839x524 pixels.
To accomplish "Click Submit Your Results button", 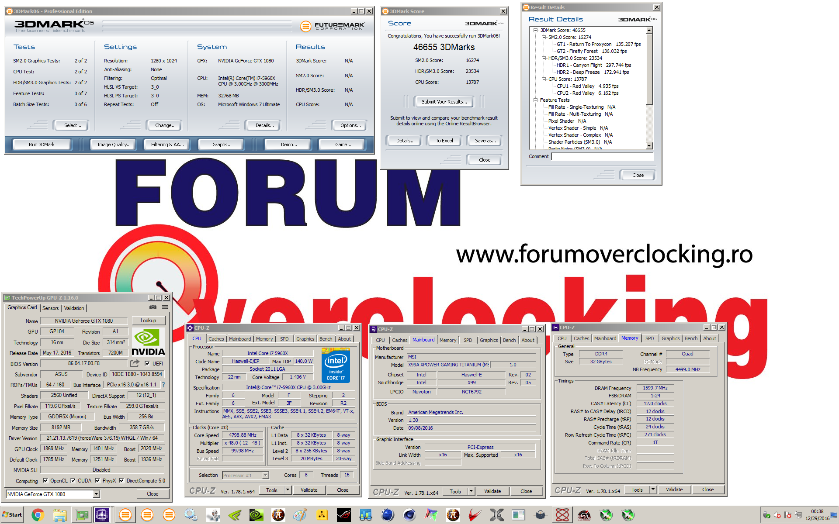I will click(444, 102).
